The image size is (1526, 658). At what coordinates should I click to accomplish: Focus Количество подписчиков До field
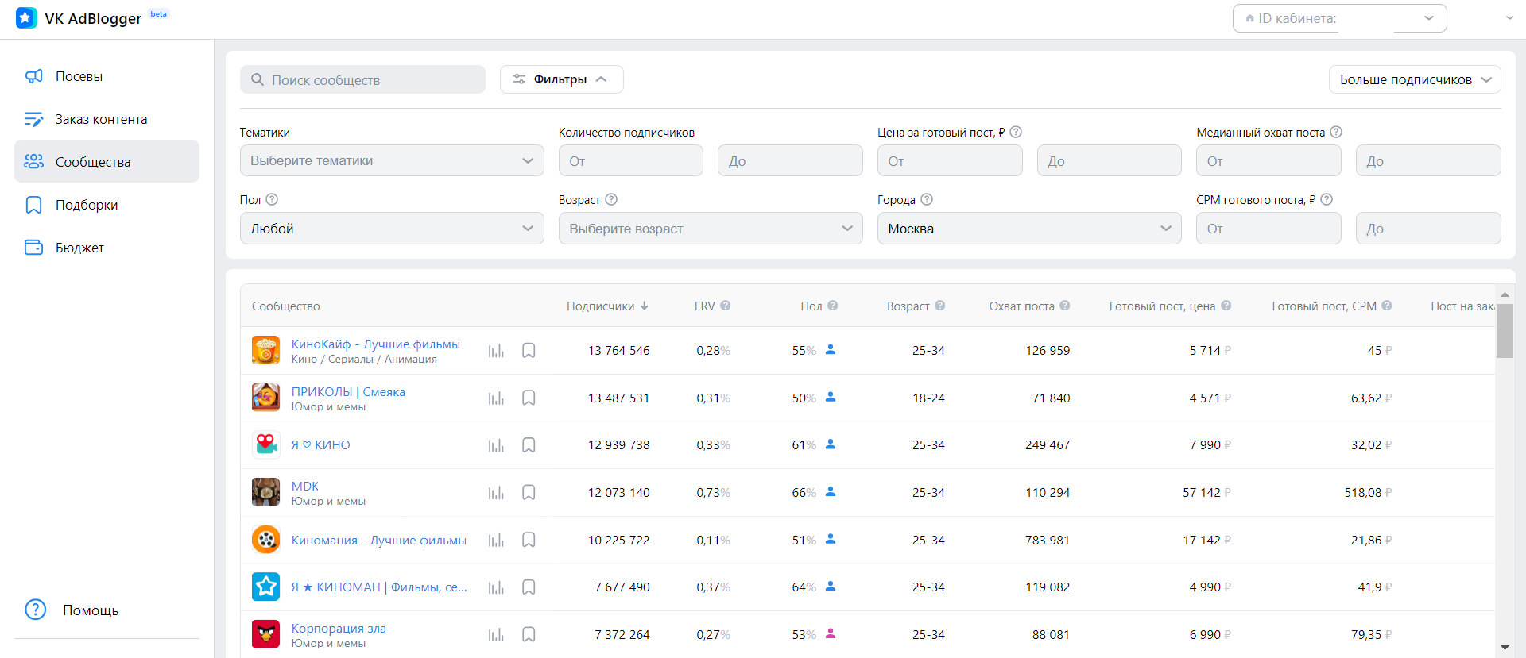[790, 160]
